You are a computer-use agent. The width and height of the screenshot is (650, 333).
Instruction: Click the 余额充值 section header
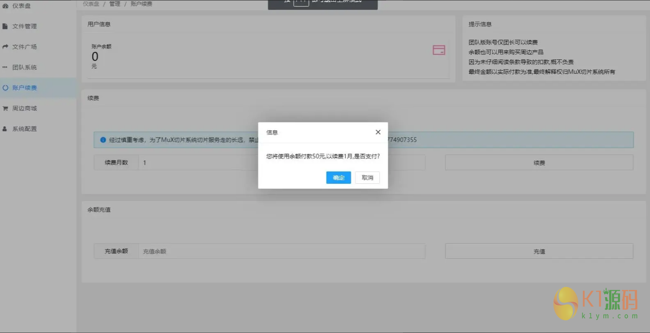[x=99, y=210]
